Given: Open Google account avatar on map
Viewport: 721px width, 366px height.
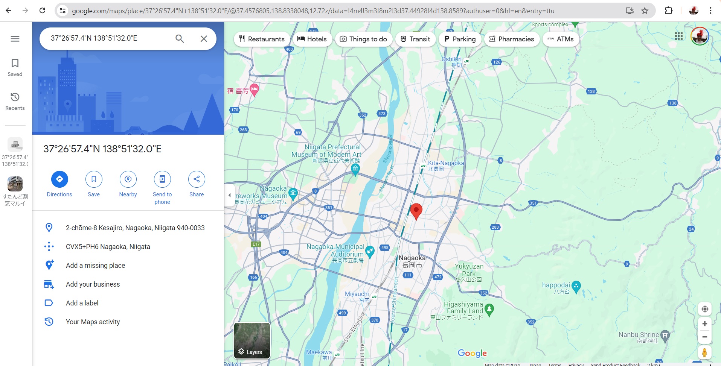Looking at the screenshot, I should pyautogui.click(x=700, y=36).
